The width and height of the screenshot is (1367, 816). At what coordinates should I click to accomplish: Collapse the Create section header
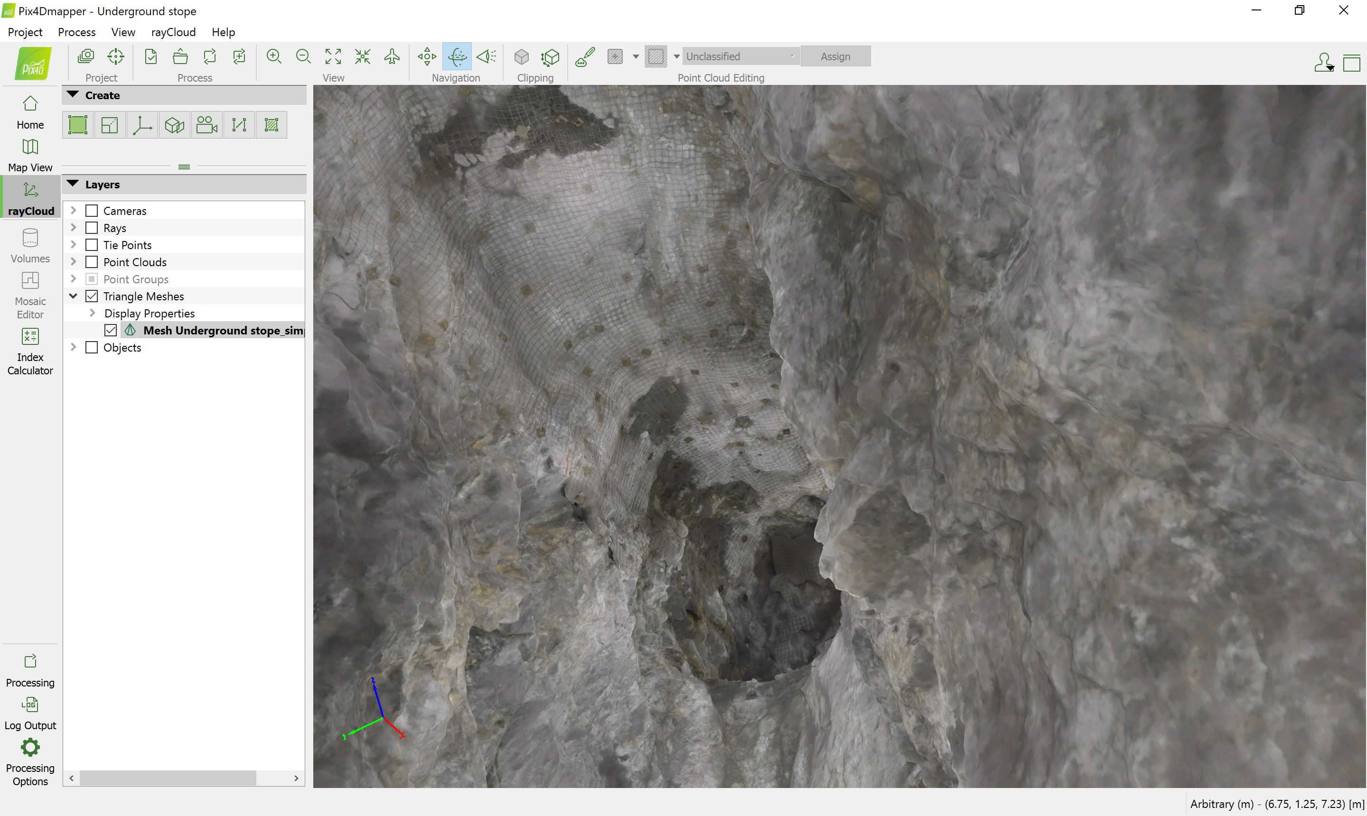click(73, 94)
